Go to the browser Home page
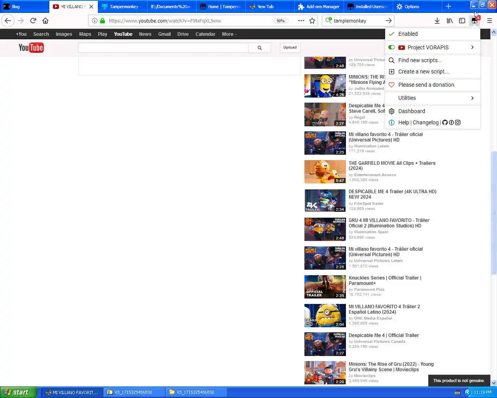This screenshot has width=497, height=398. point(45,21)
